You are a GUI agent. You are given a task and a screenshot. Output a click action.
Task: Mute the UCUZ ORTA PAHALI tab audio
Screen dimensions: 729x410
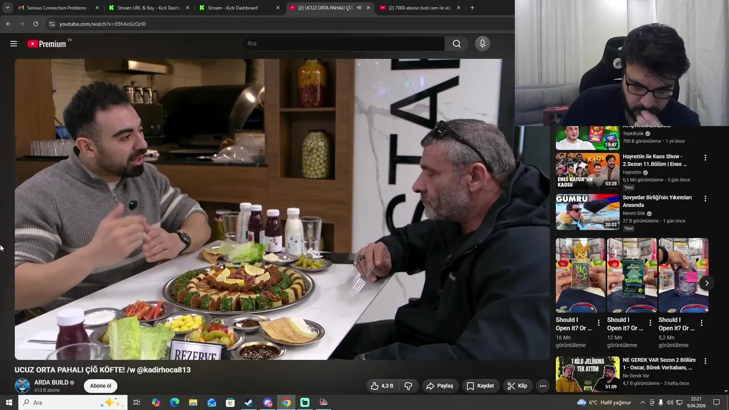click(x=359, y=8)
